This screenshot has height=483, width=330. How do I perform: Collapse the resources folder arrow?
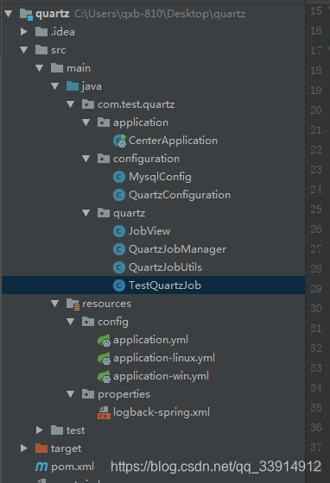pos(55,304)
